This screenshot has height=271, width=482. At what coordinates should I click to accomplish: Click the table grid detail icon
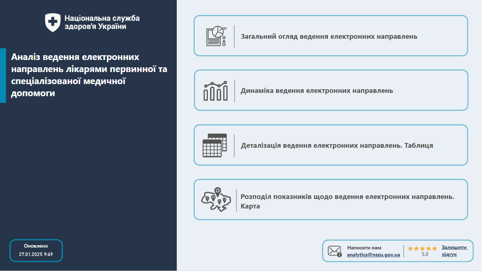tap(215, 145)
